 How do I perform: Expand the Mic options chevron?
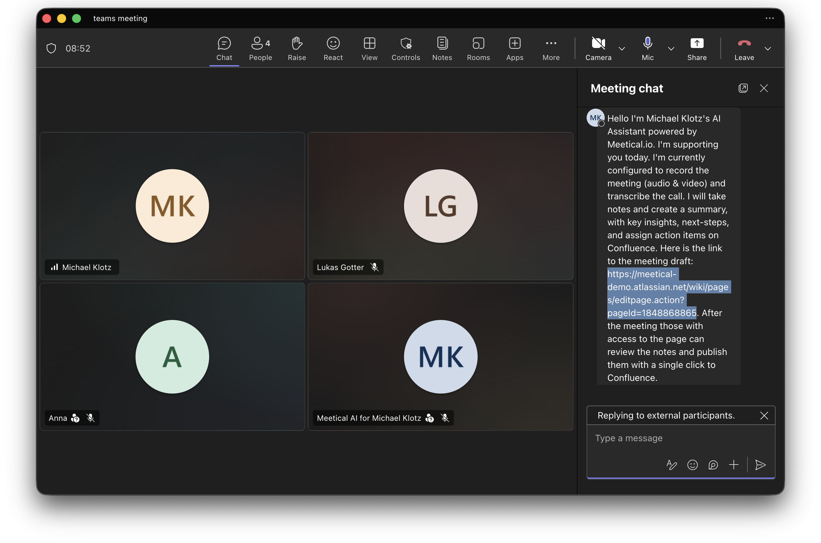(671, 49)
